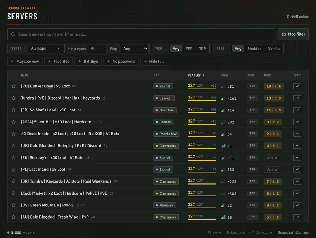
Task: Click the Esseker map tag
Action: point(164,98)
